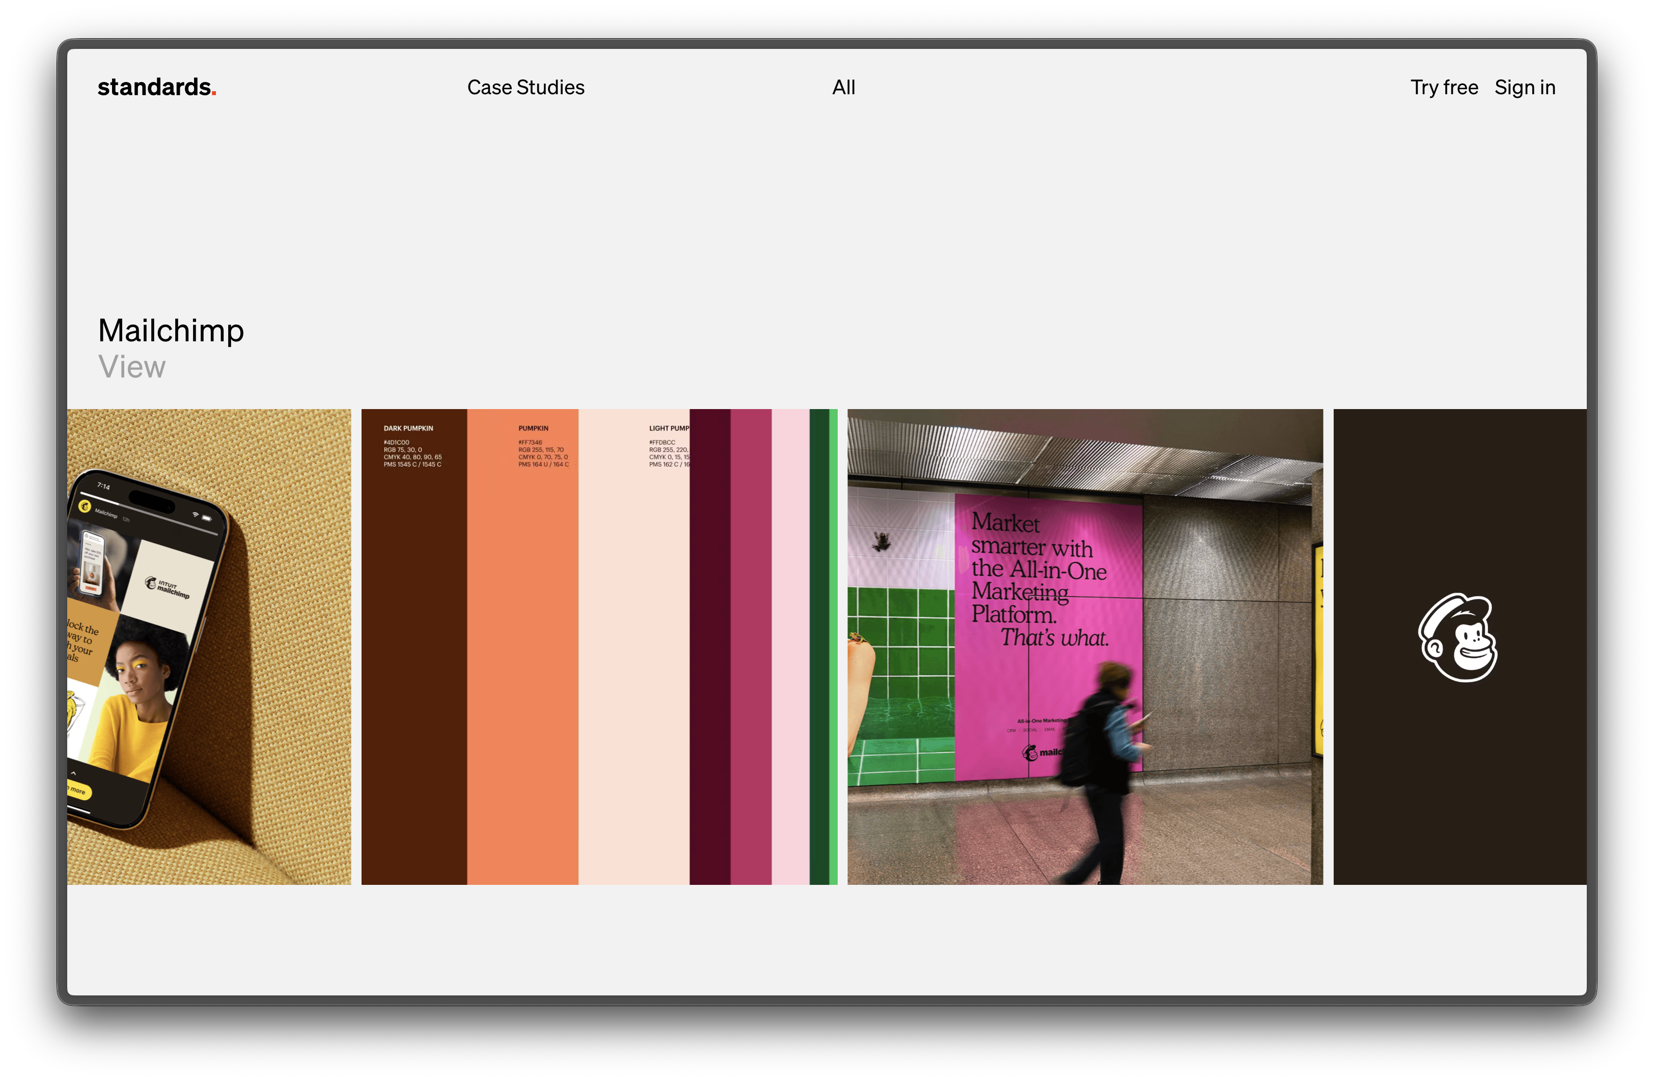Screen dimensions: 1654x1081
Task: Click the Try free link
Action: 1443,88
